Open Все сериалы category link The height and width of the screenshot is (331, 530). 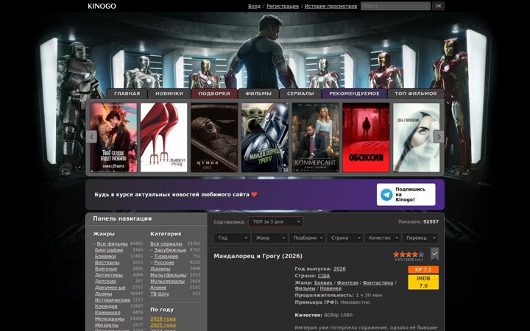coord(166,244)
